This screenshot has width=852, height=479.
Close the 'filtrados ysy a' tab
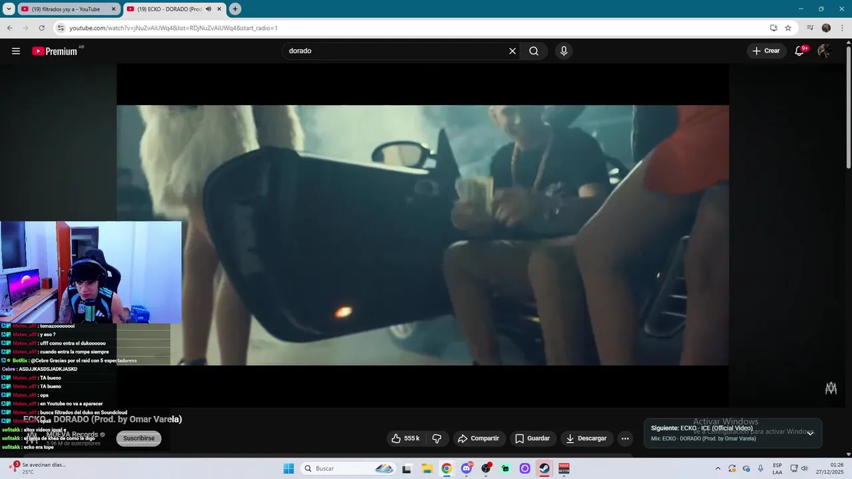(113, 9)
